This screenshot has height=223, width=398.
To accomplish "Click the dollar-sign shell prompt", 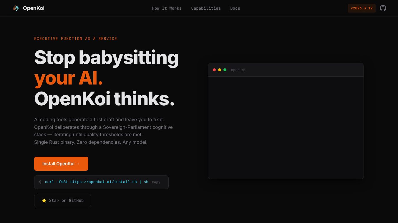I will tap(40, 182).
